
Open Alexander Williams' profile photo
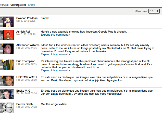(8, 48)
